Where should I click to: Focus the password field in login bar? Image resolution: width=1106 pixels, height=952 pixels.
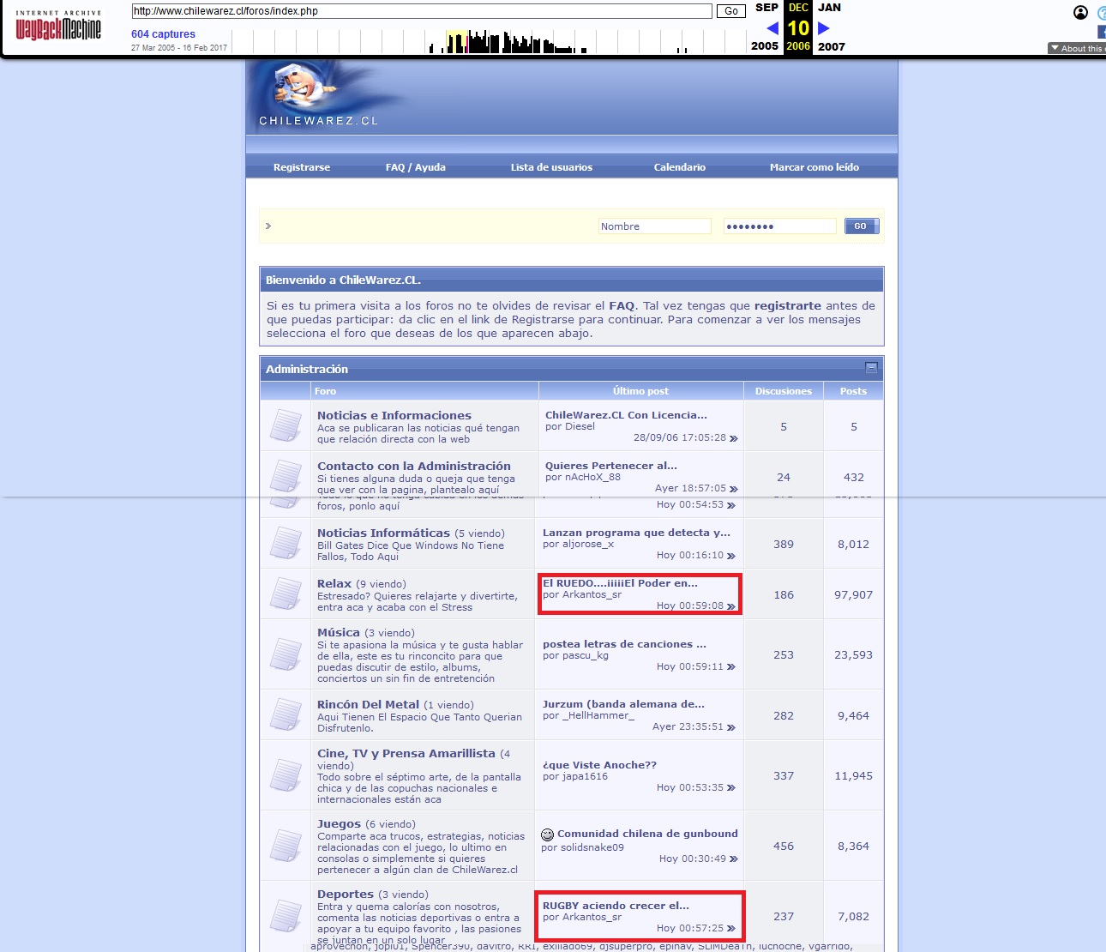(780, 226)
